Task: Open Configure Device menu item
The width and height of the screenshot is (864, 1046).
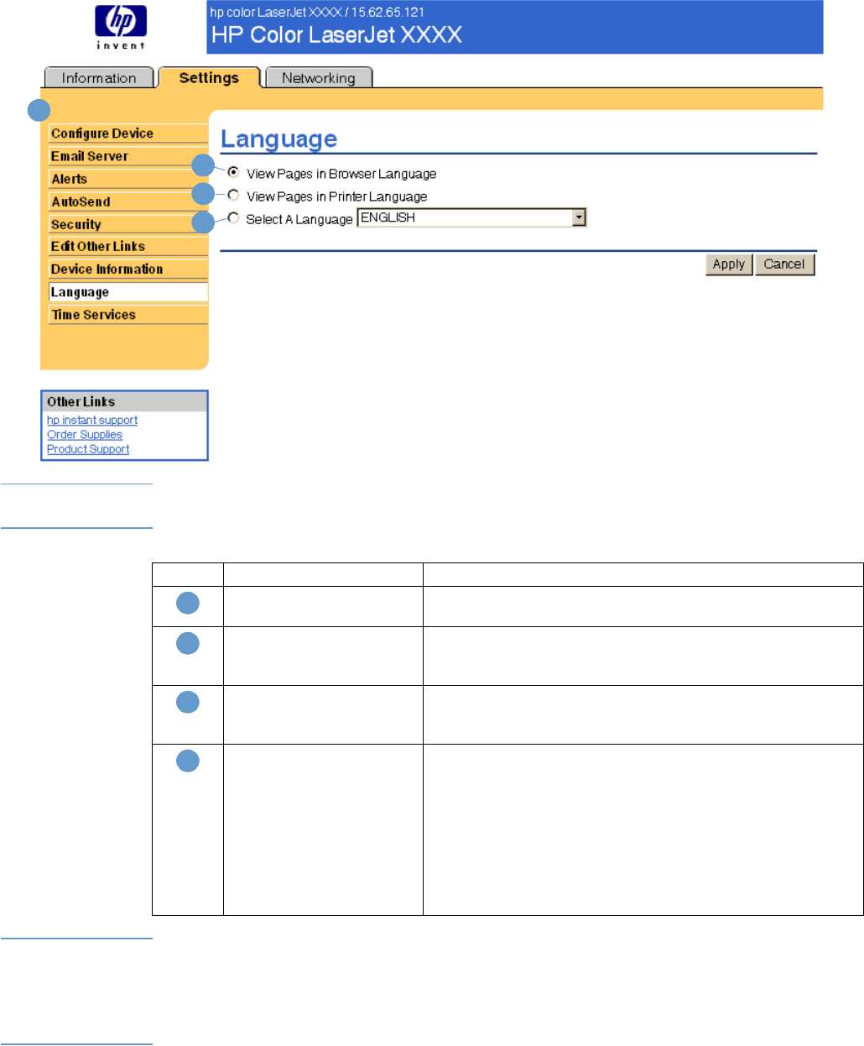Action: pos(128,133)
